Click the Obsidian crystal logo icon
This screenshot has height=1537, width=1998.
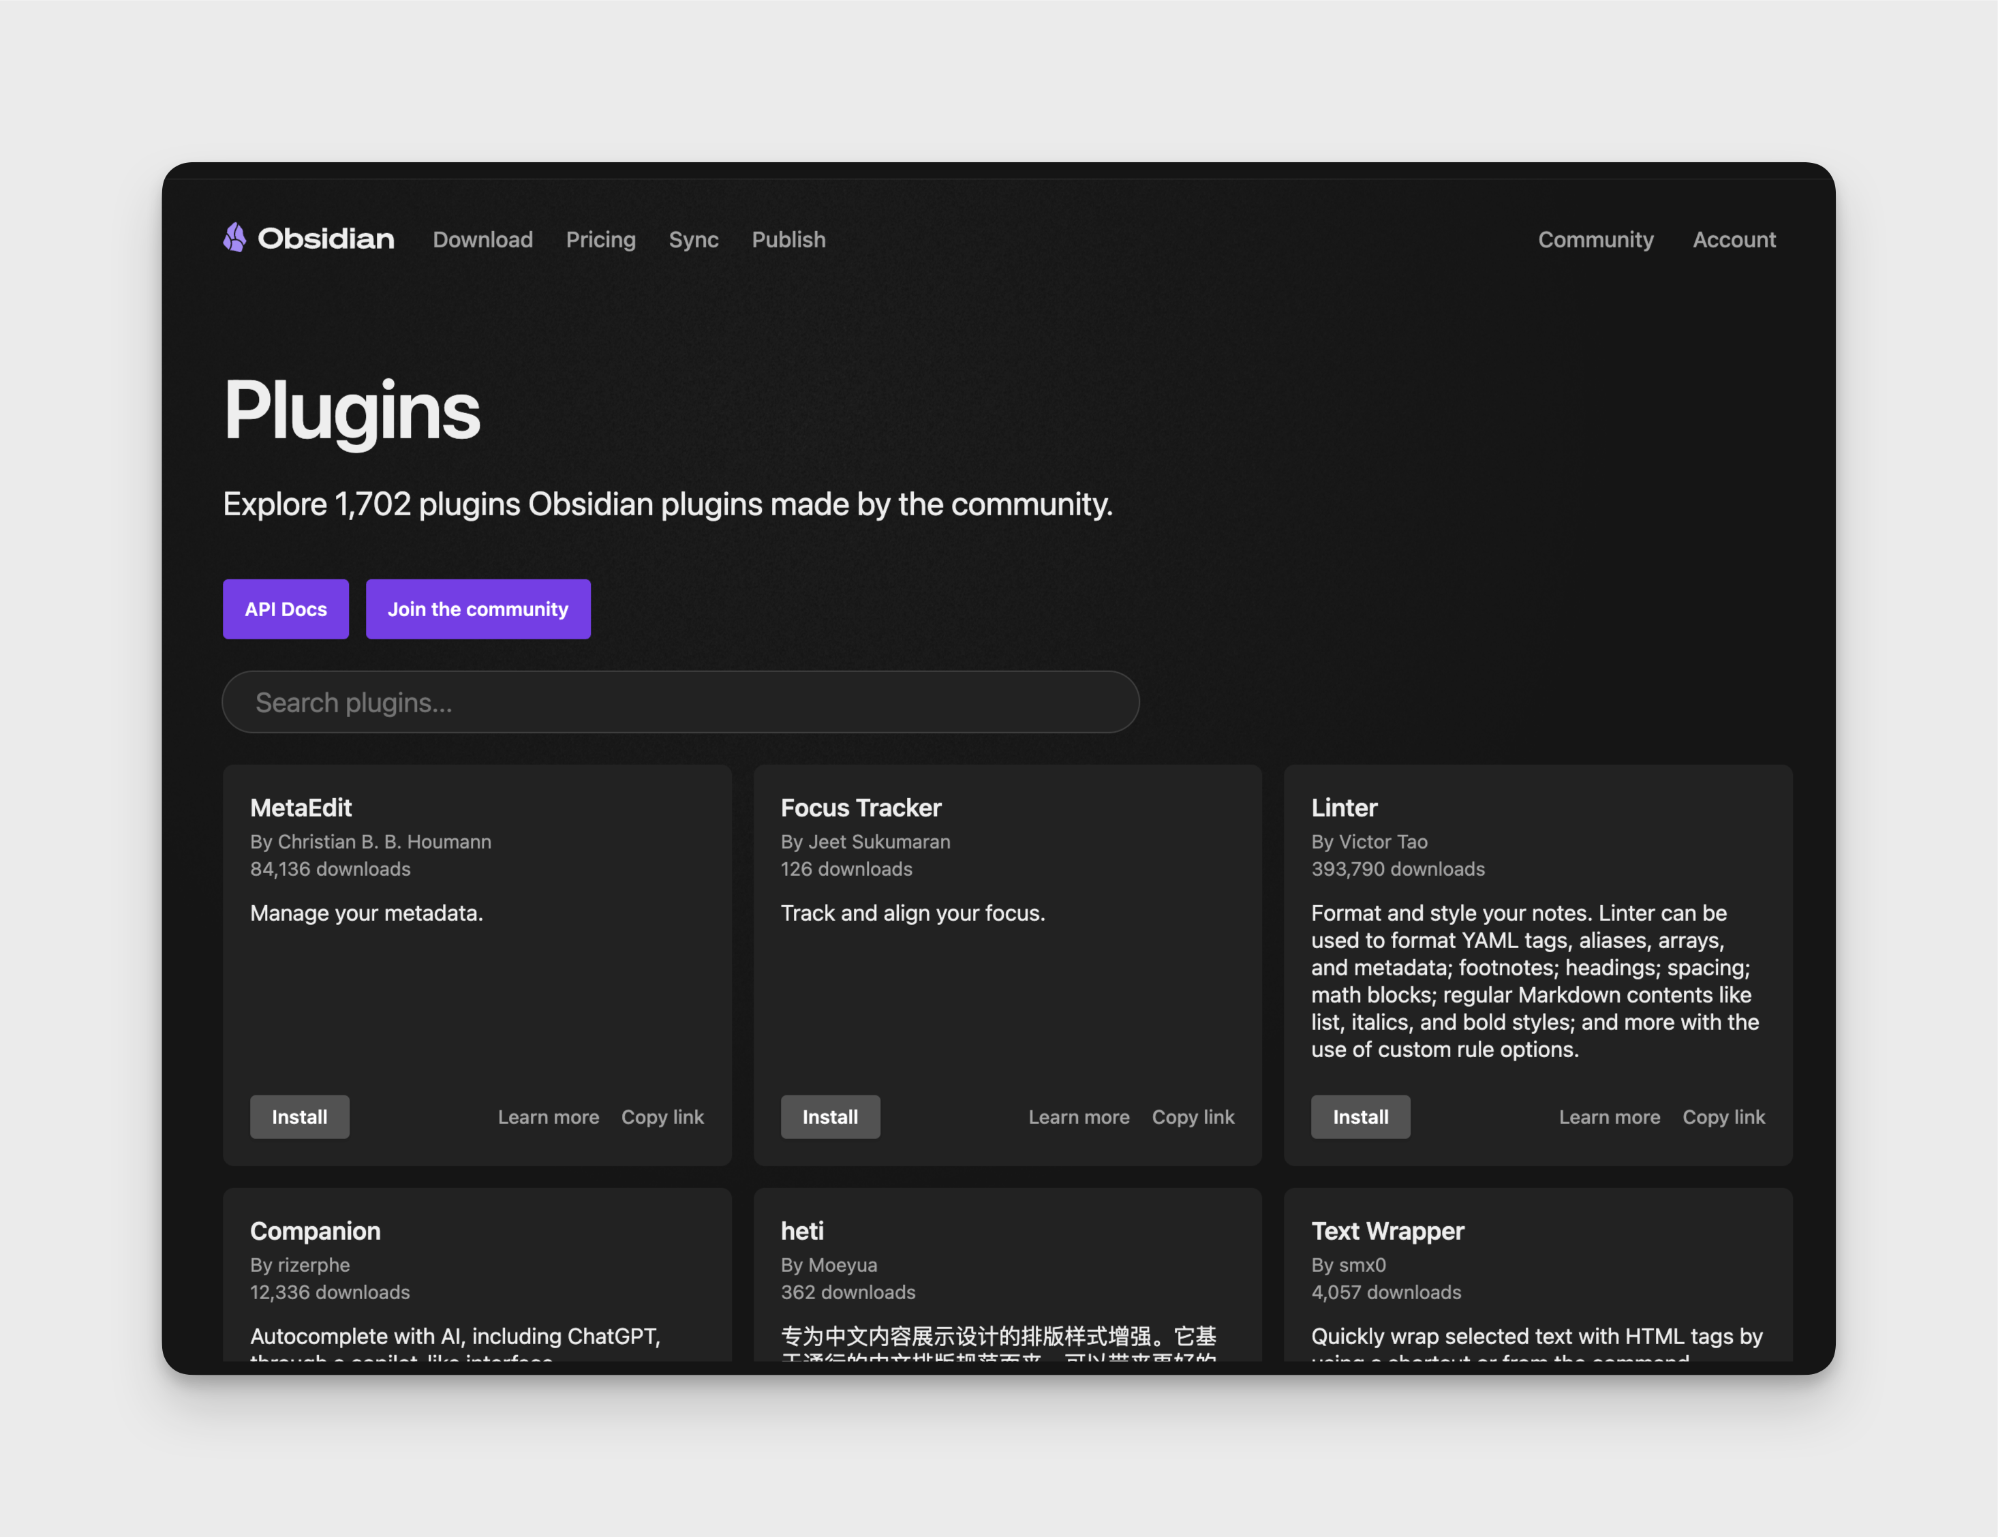tap(235, 238)
